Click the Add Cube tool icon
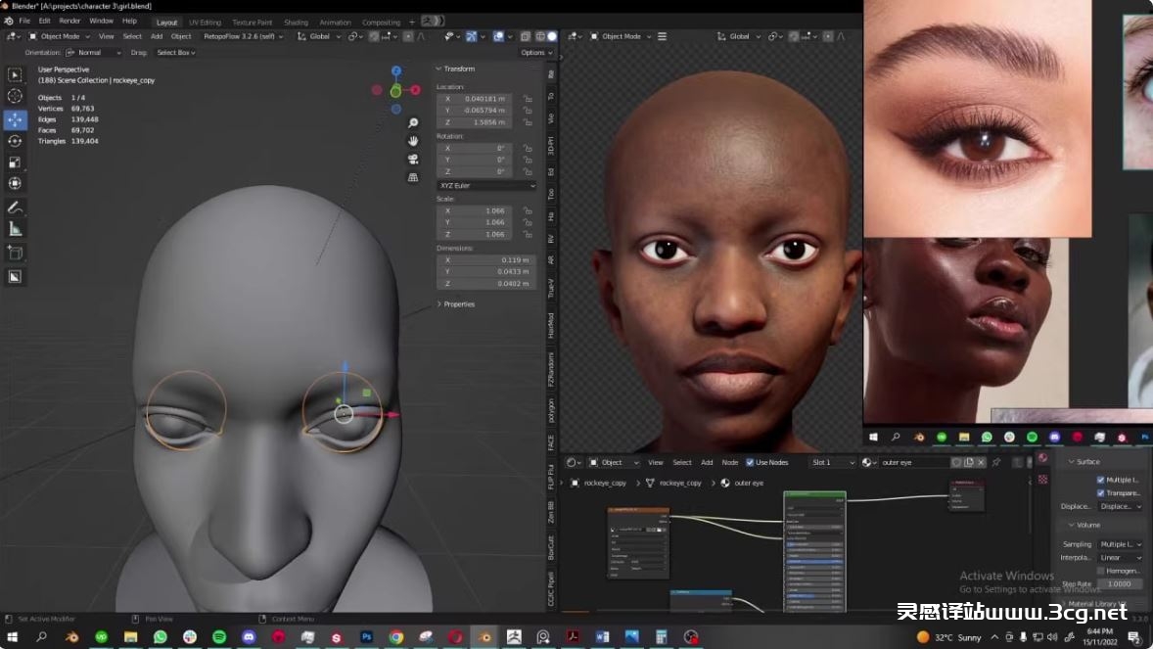Screen dimensions: 1153x649 (x=15, y=253)
